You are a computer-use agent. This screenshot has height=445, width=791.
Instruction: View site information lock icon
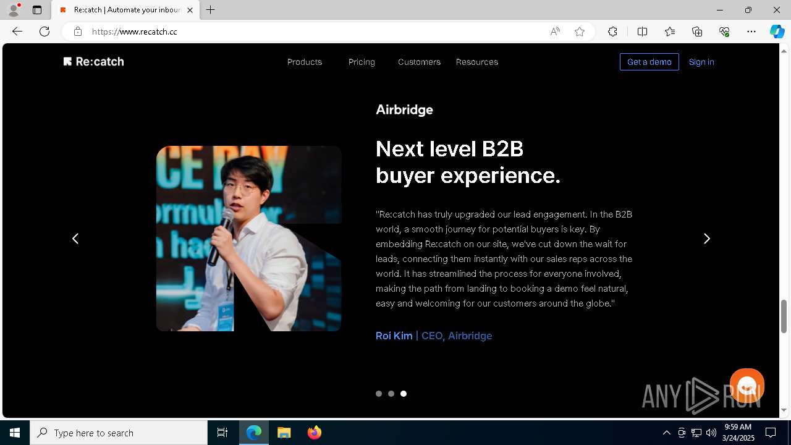[x=78, y=32]
